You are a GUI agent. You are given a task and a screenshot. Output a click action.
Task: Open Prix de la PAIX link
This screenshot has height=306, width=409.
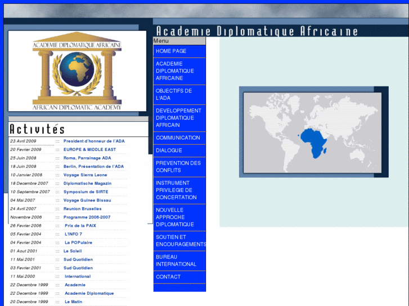tap(80, 226)
